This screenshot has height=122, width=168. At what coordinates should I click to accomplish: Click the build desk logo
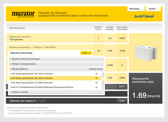click(145, 16)
